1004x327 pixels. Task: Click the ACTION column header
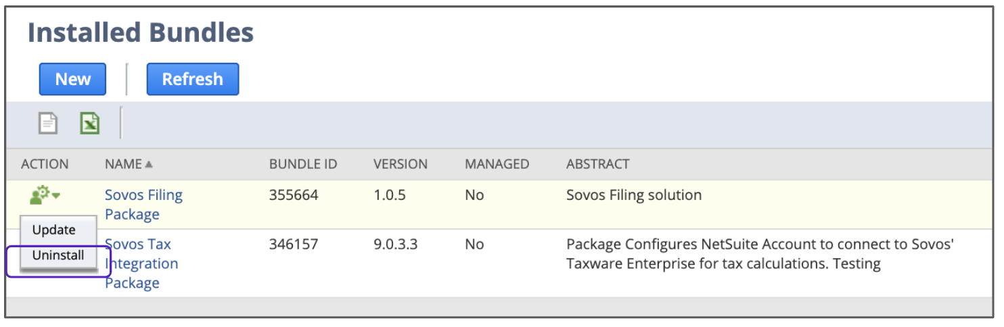pos(45,164)
